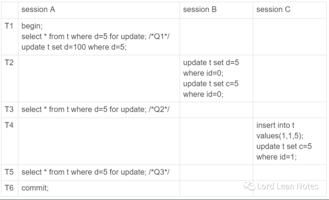The width and height of the screenshot is (329, 200).
Task: Click the "begin;" statement in session A
Action: (x=32, y=26)
